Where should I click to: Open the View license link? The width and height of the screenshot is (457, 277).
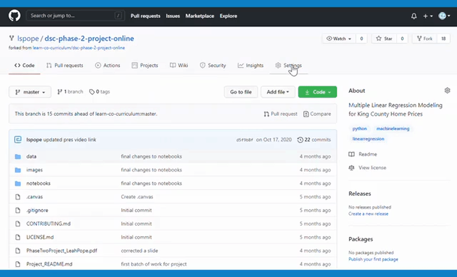coord(372,168)
